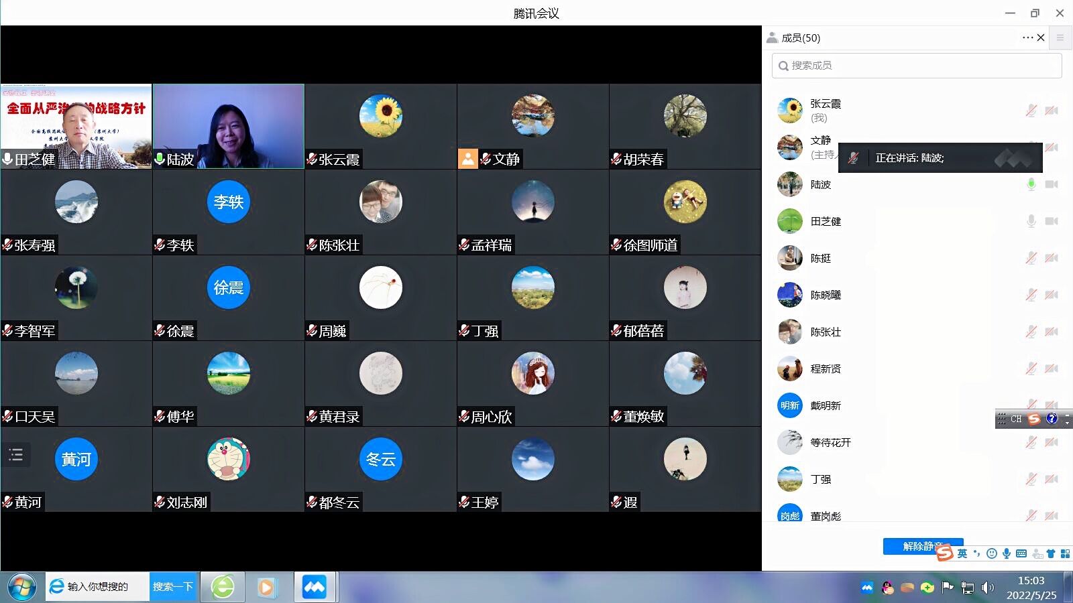The height and width of the screenshot is (603, 1073).
Task: Toggle 田芝健's camera in members list
Action: pyautogui.click(x=1052, y=221)
